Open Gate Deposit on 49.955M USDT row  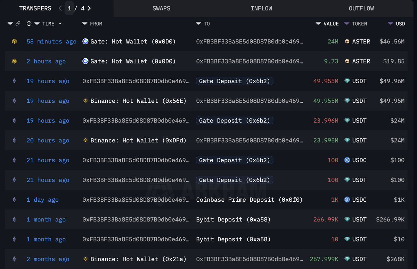coord(234,81)
